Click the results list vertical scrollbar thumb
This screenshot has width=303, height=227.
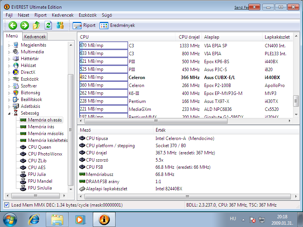[x=296, y=101]
